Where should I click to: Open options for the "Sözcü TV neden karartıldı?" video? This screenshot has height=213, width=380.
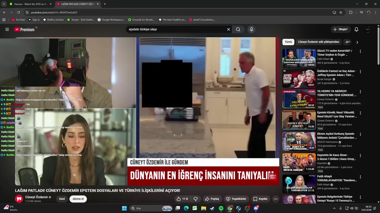pyautogui.click(x=360, y=51)
